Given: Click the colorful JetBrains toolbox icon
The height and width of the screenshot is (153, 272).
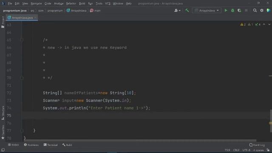Looking at the screenshot, I should (268, 11).
